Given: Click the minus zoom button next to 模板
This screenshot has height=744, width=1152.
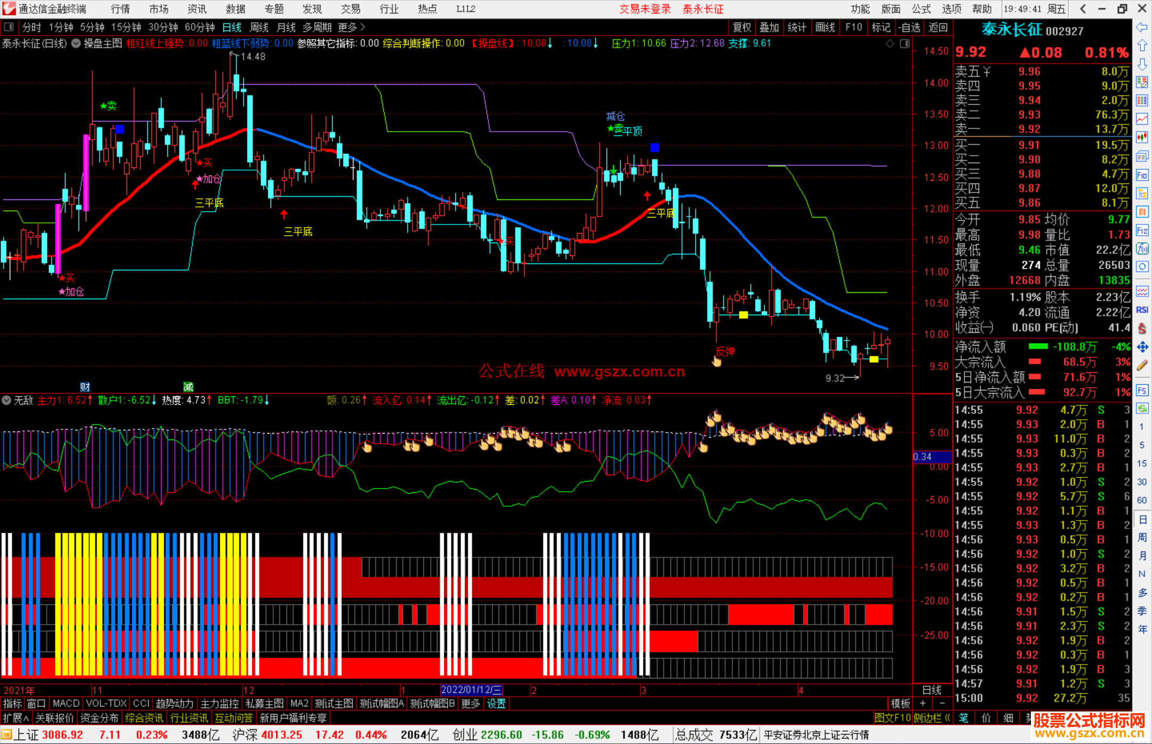Looking at the screenshot, I should click(x=942, y=704).
